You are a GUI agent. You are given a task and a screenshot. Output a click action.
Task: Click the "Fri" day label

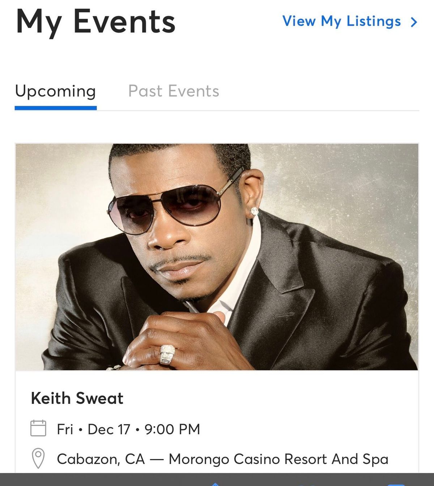tap(65, 430)
